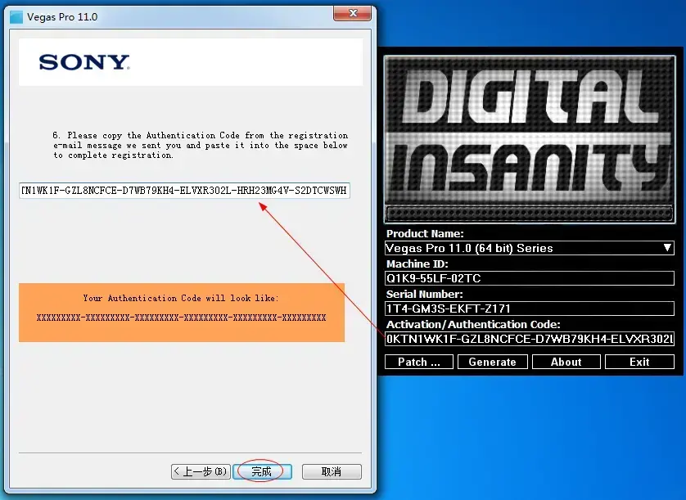686x500 pixels.
Task: Click the 'Serial Number:' label in keygen
Action: (424, 294)
